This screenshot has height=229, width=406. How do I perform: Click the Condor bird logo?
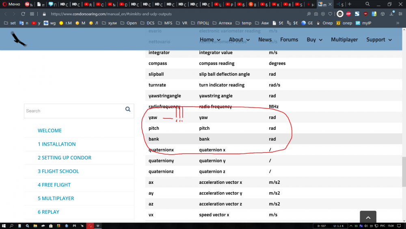[x=18, y=39]
